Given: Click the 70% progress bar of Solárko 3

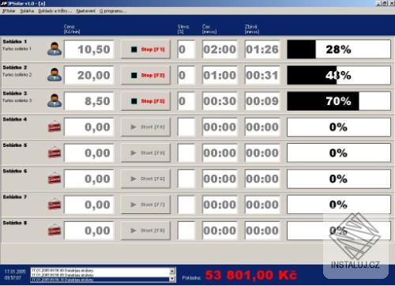Looking at the screenshot, I should [339, 101].
